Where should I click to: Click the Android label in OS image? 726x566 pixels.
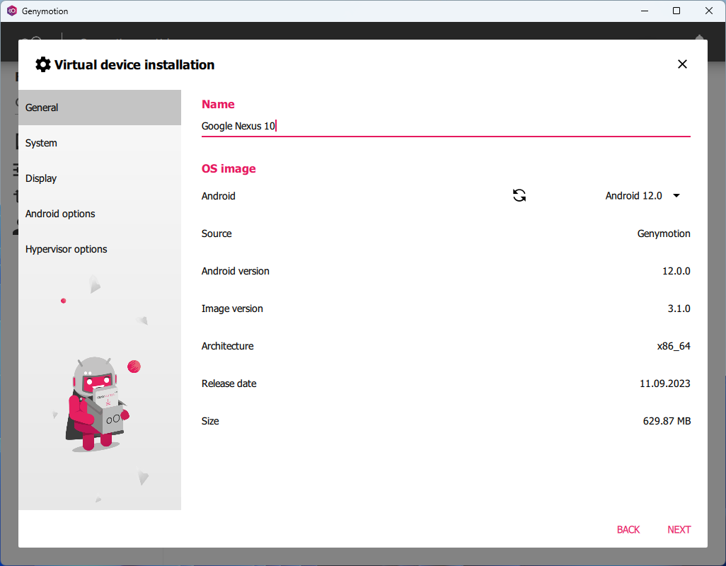click(x=218, y=196)
